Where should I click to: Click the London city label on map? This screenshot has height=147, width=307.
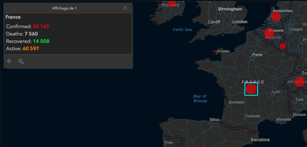pyautogui.click(x=240, y=22)
